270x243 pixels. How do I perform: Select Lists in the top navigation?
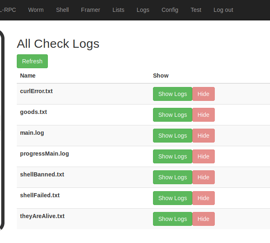118,10
